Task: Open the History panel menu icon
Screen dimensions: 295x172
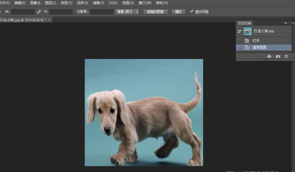Action: click(x=293, y=23)
